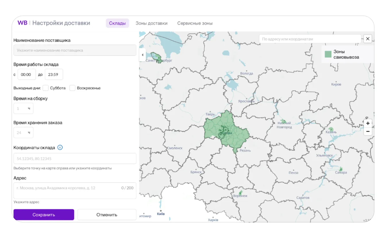Click the Отменить button
This screenshot has height=238, width=386.
pyautogui.click(x=107, y=215)
